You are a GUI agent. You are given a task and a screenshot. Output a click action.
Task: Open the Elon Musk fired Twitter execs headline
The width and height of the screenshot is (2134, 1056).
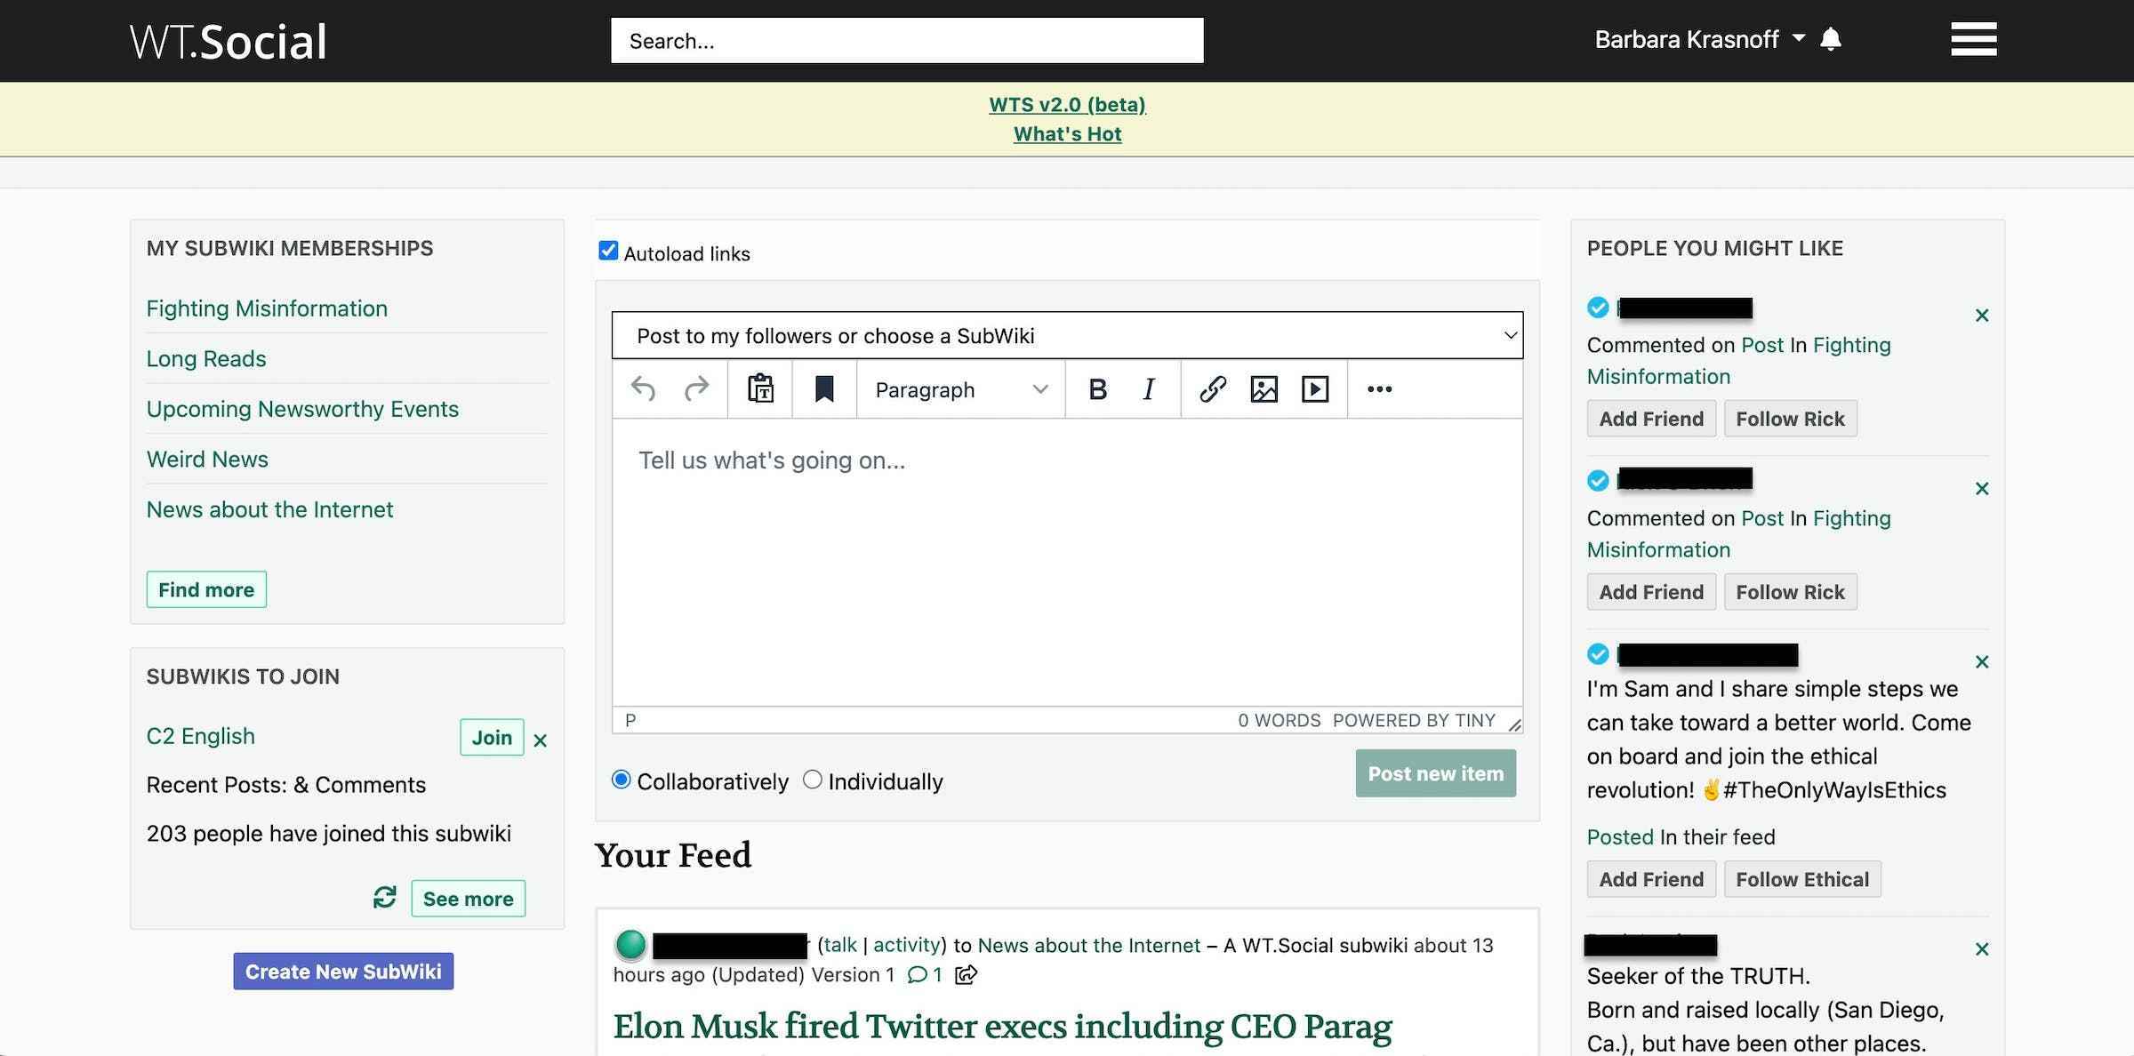click(1002, 1026)
